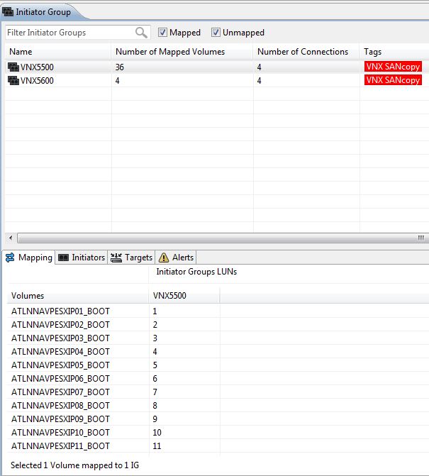Sort by the Name column header
Viewport: 429px width, 476px height.
click(58, 52)
